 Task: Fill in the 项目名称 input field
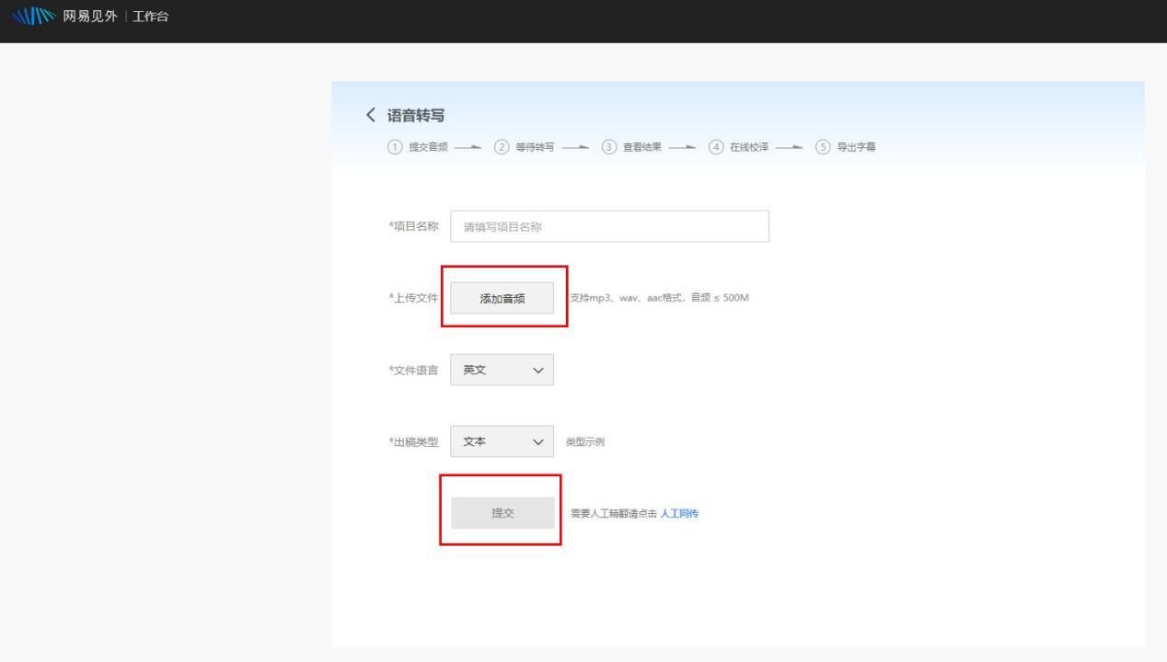pos(609,226)
